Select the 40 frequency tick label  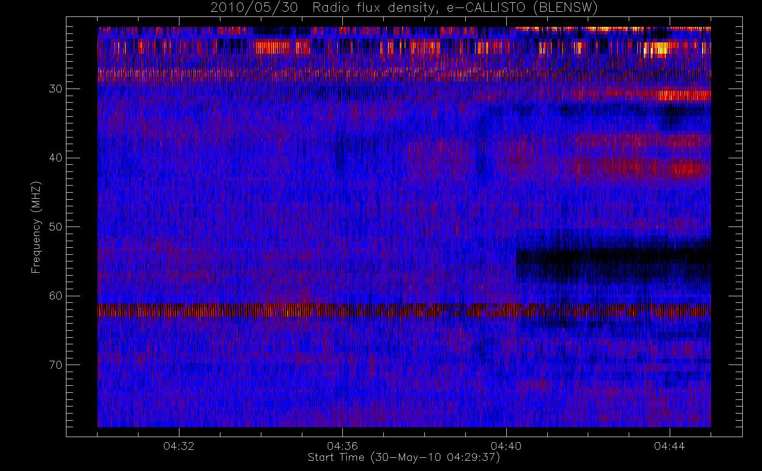(x=56, y=158)
